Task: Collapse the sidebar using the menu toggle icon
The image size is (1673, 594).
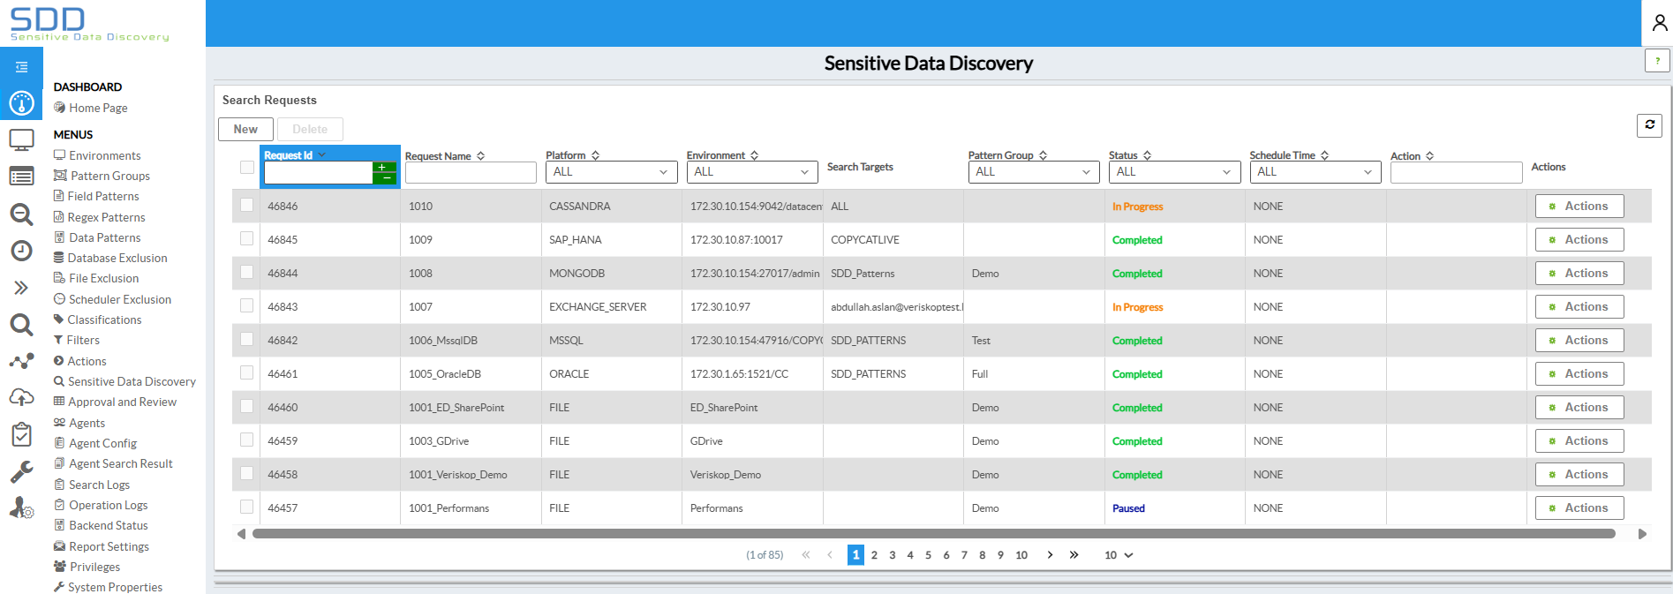Action: click(21, 67)
